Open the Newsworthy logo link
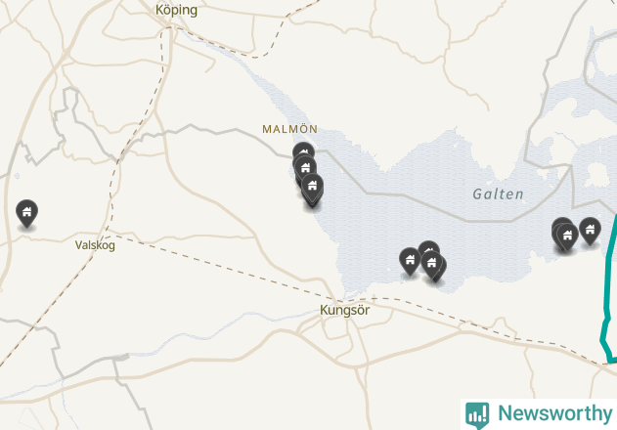Viewport: 617px width, 430px height. click(539, 414)
